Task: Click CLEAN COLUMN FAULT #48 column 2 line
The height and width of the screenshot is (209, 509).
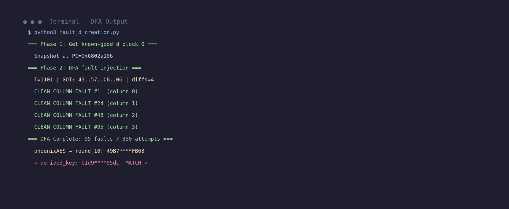Action: [86, 115]
